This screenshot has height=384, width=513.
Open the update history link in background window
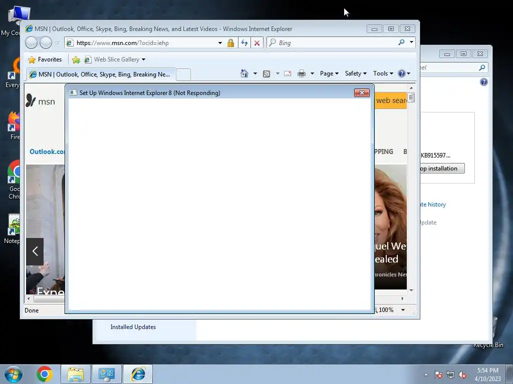[433, 204]
